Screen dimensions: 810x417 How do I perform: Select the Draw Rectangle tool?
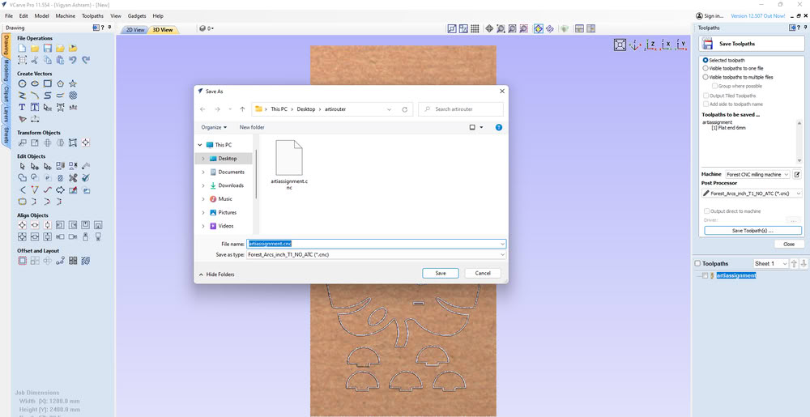48,83
